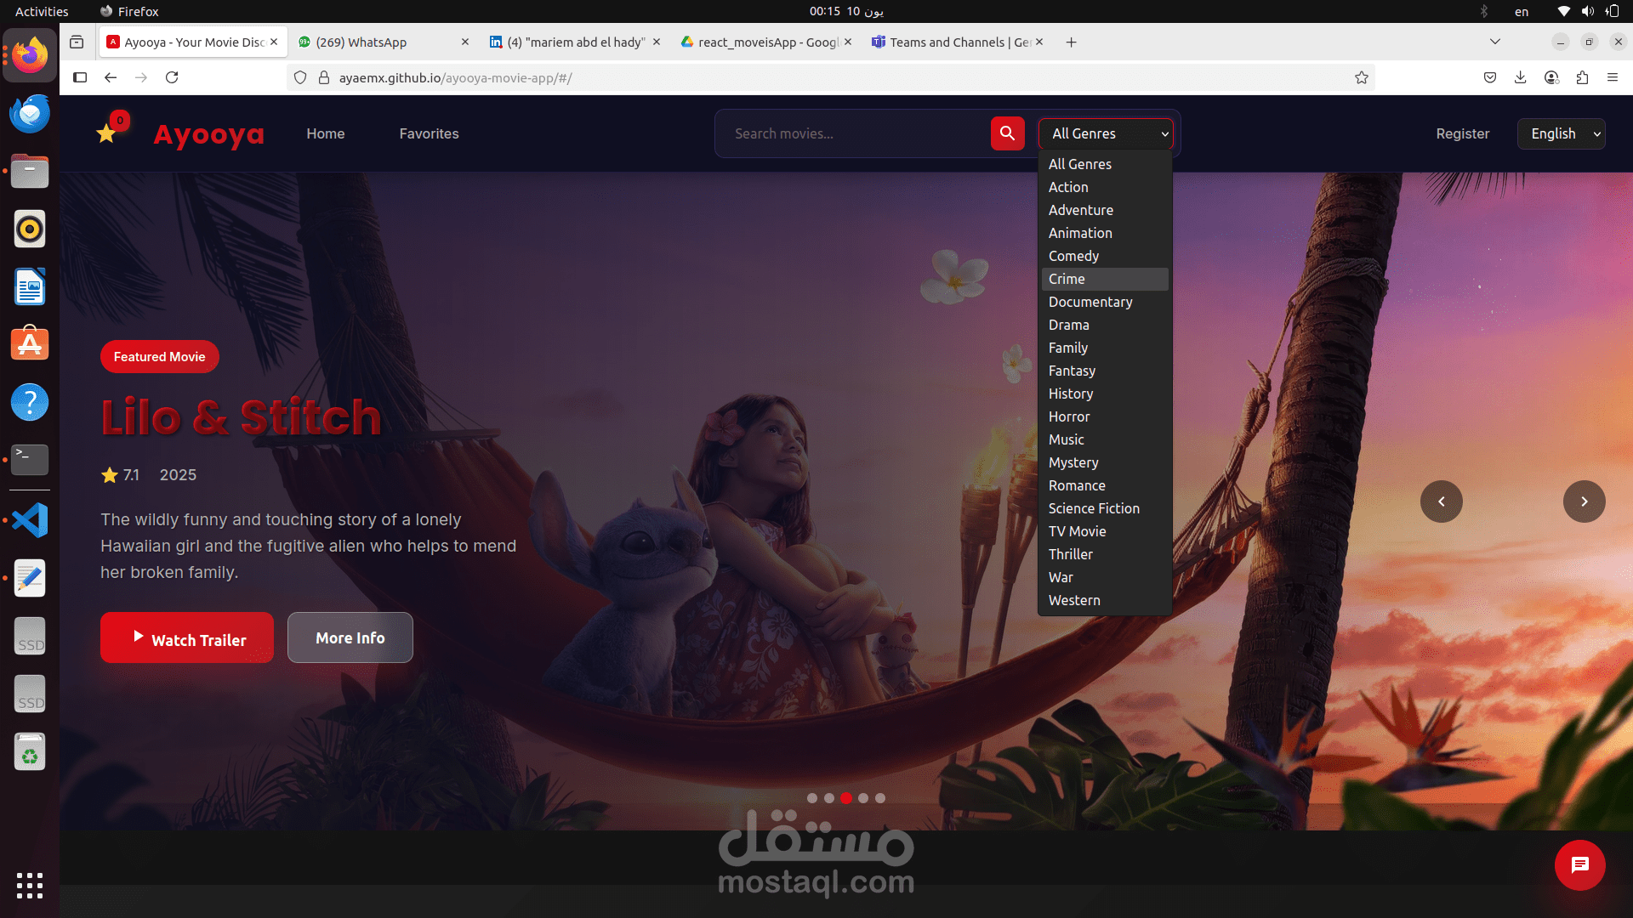1633x918 pixels.
Task: Pick TV Movie genre option
Action: coord(1105,531)
